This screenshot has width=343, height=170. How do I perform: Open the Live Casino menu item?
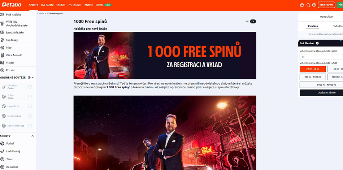click(x=74, y=5)
